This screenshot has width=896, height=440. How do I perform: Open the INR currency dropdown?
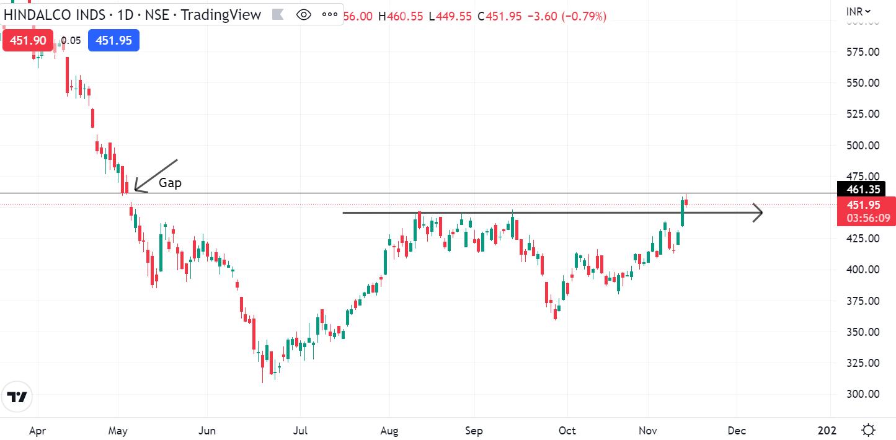pyautogui.click(x=858, y=11)
